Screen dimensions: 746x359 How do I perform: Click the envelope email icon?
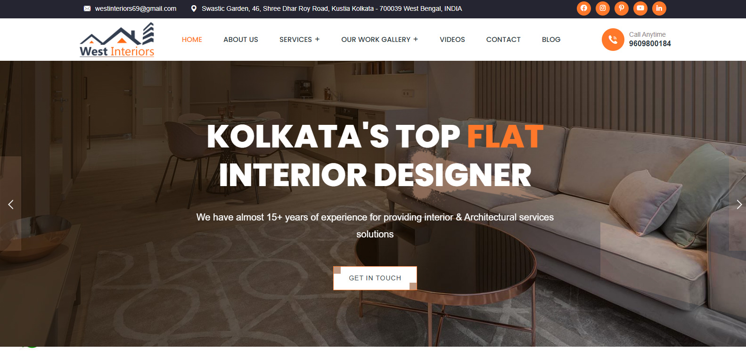pos(87,8)
